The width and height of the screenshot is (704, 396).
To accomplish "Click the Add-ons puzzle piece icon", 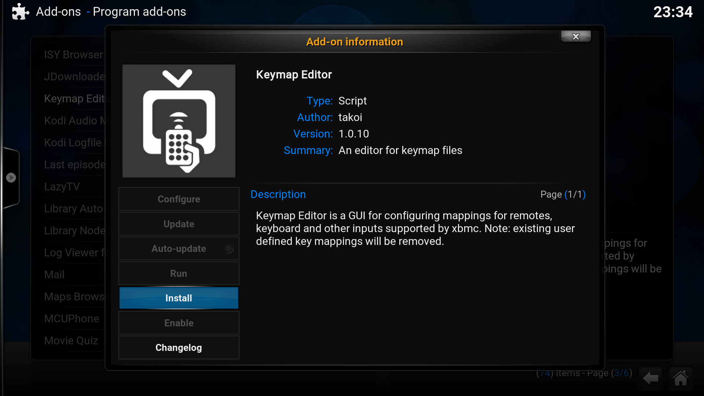I will [20, 12].
